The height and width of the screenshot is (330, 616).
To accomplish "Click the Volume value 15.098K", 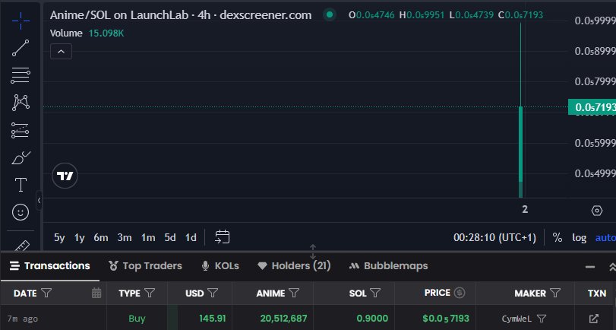I will coord(106,33).
